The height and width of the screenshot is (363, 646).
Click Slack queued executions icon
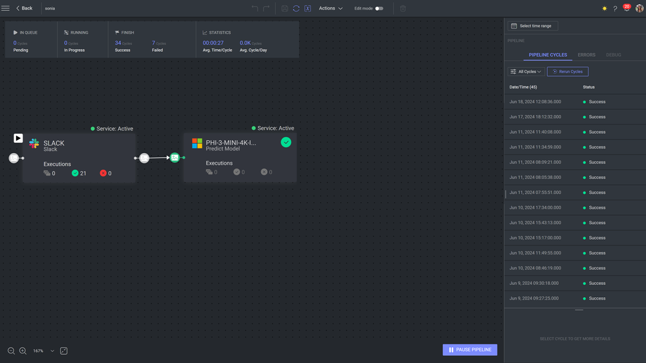click(x=47, y=173)
